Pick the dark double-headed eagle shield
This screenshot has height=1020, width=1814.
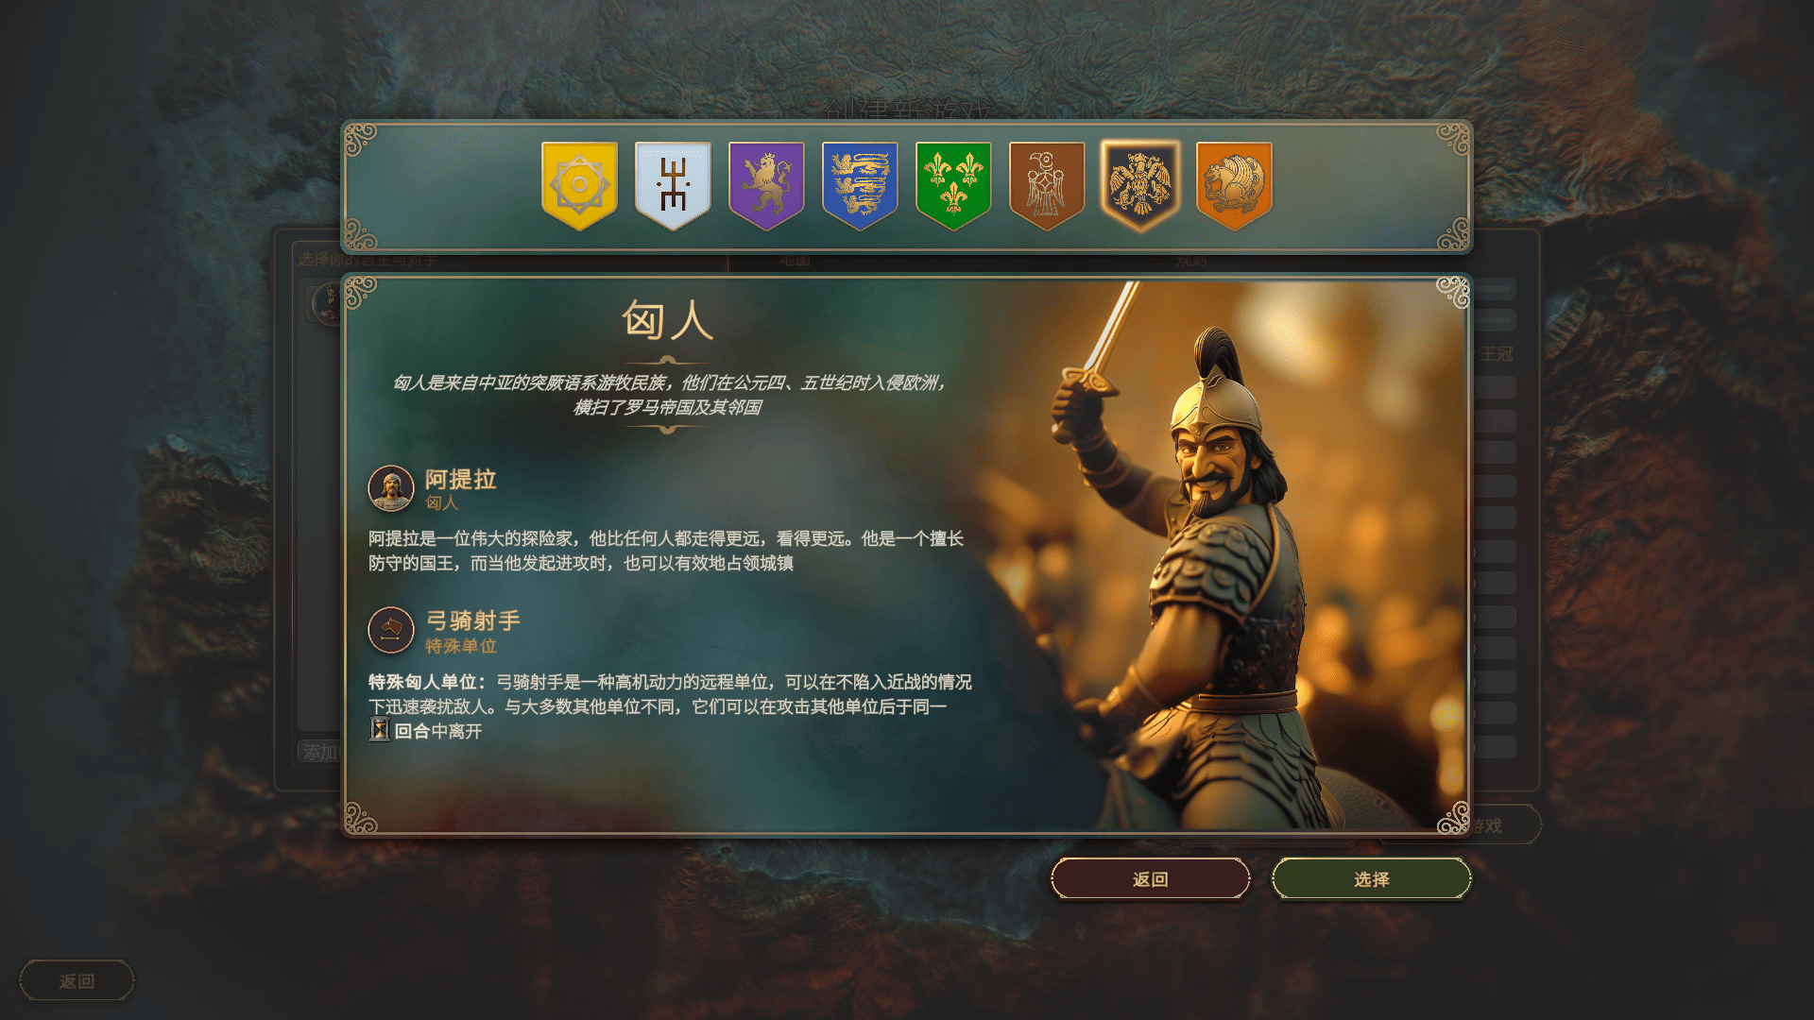[1140, 185]
